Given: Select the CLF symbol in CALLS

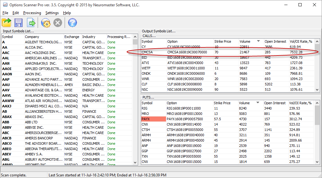Looking at the screenshot, I should point(145,84).
